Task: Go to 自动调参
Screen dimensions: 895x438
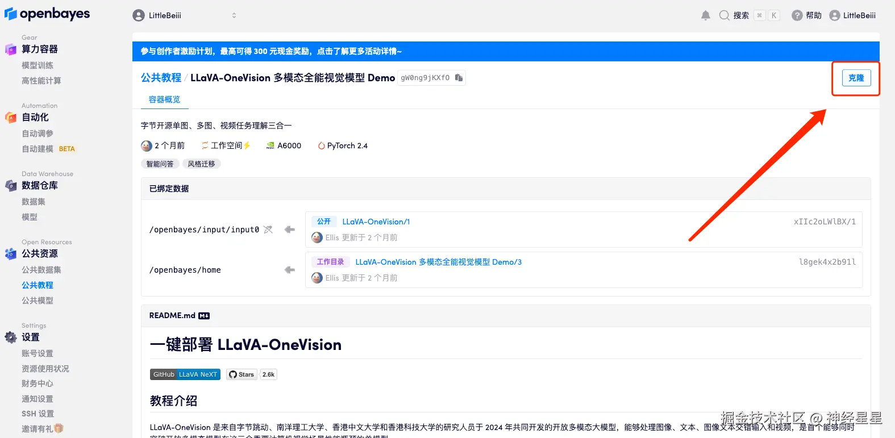Action: click(x=38, y=134)
